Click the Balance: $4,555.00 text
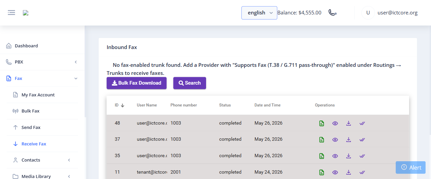 pos(299,13)
